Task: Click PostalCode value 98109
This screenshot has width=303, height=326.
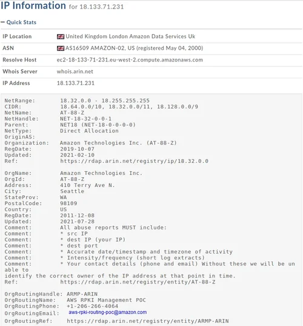Action: pos(68,203)
